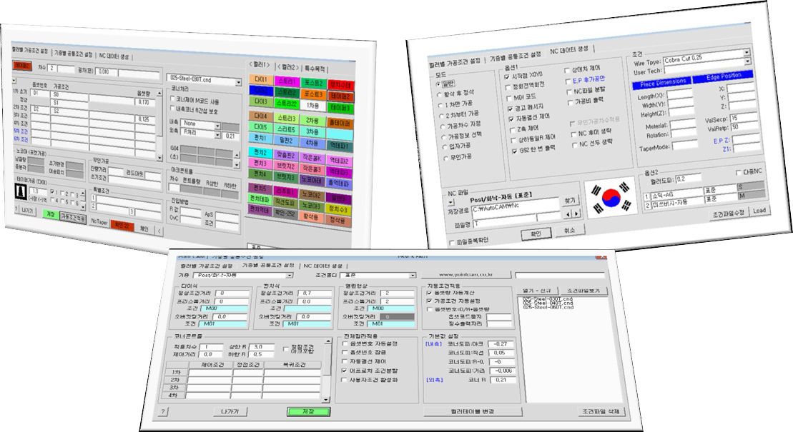The height and width of the screenshot is (432, 793).
Task: Toggle checkbox 4 in the taper machining group
Action: pyautogui.click(x=52, y=201)
